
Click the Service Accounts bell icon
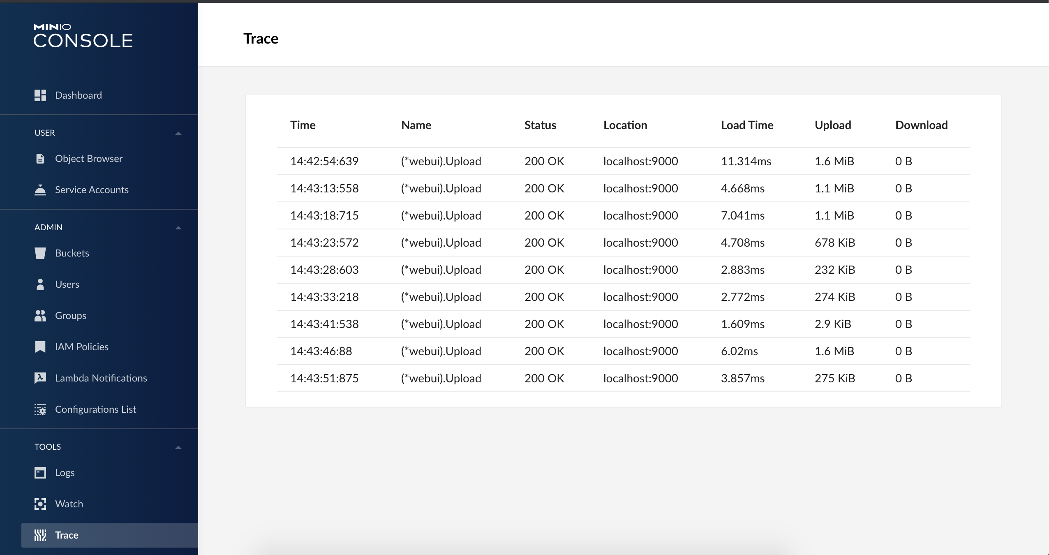click(x=40, y=190)
